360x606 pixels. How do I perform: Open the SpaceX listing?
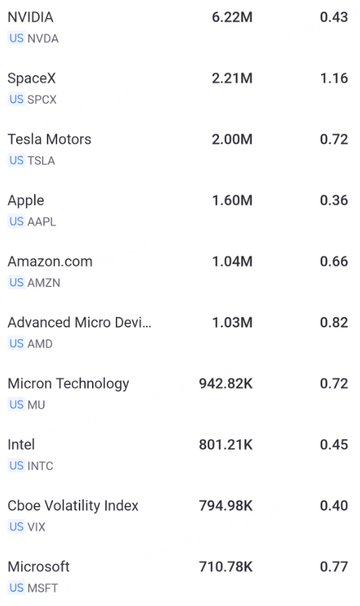click(x=180, y=89)
